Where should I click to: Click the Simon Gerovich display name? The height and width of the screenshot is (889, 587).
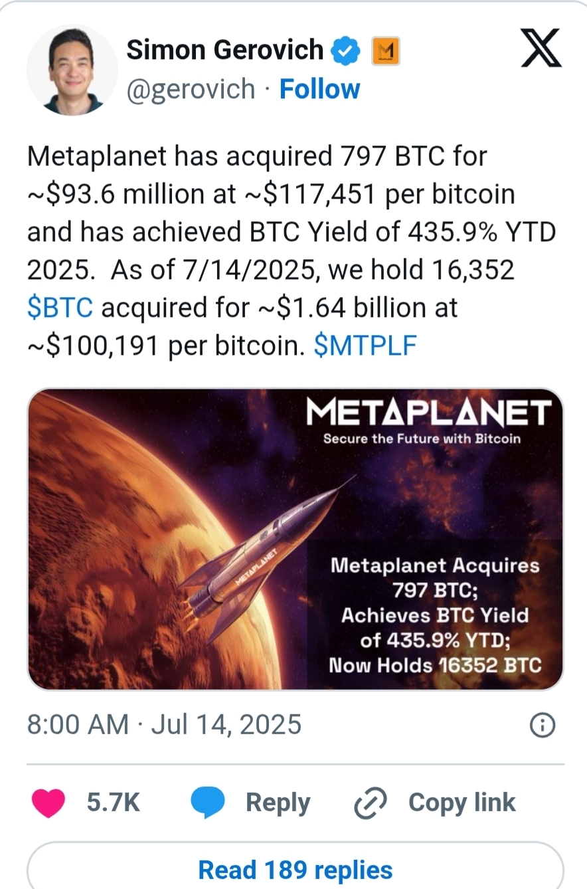click(x=224, y=50)
